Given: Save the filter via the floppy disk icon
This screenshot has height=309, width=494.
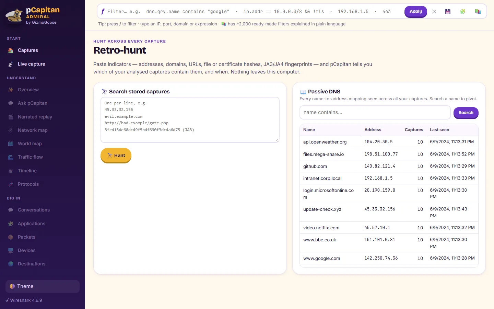Looking at the screenshot, I should coord(447,12).
